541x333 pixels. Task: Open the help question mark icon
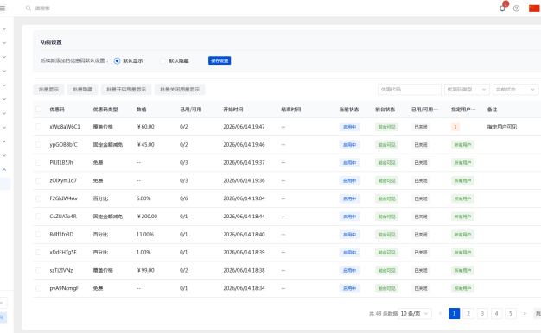(516, 9)
